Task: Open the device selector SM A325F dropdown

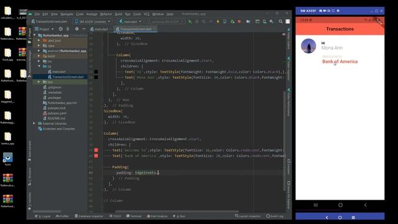Action: coord(93,22)
